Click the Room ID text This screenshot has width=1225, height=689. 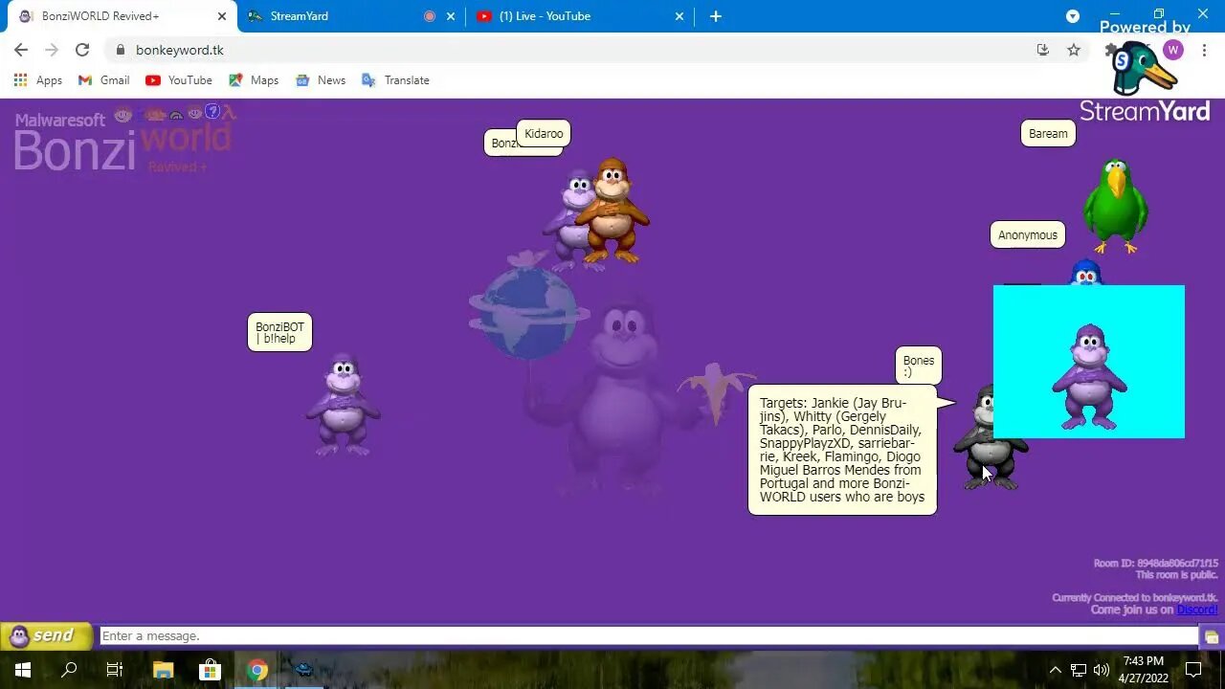tap(1155, 564)
